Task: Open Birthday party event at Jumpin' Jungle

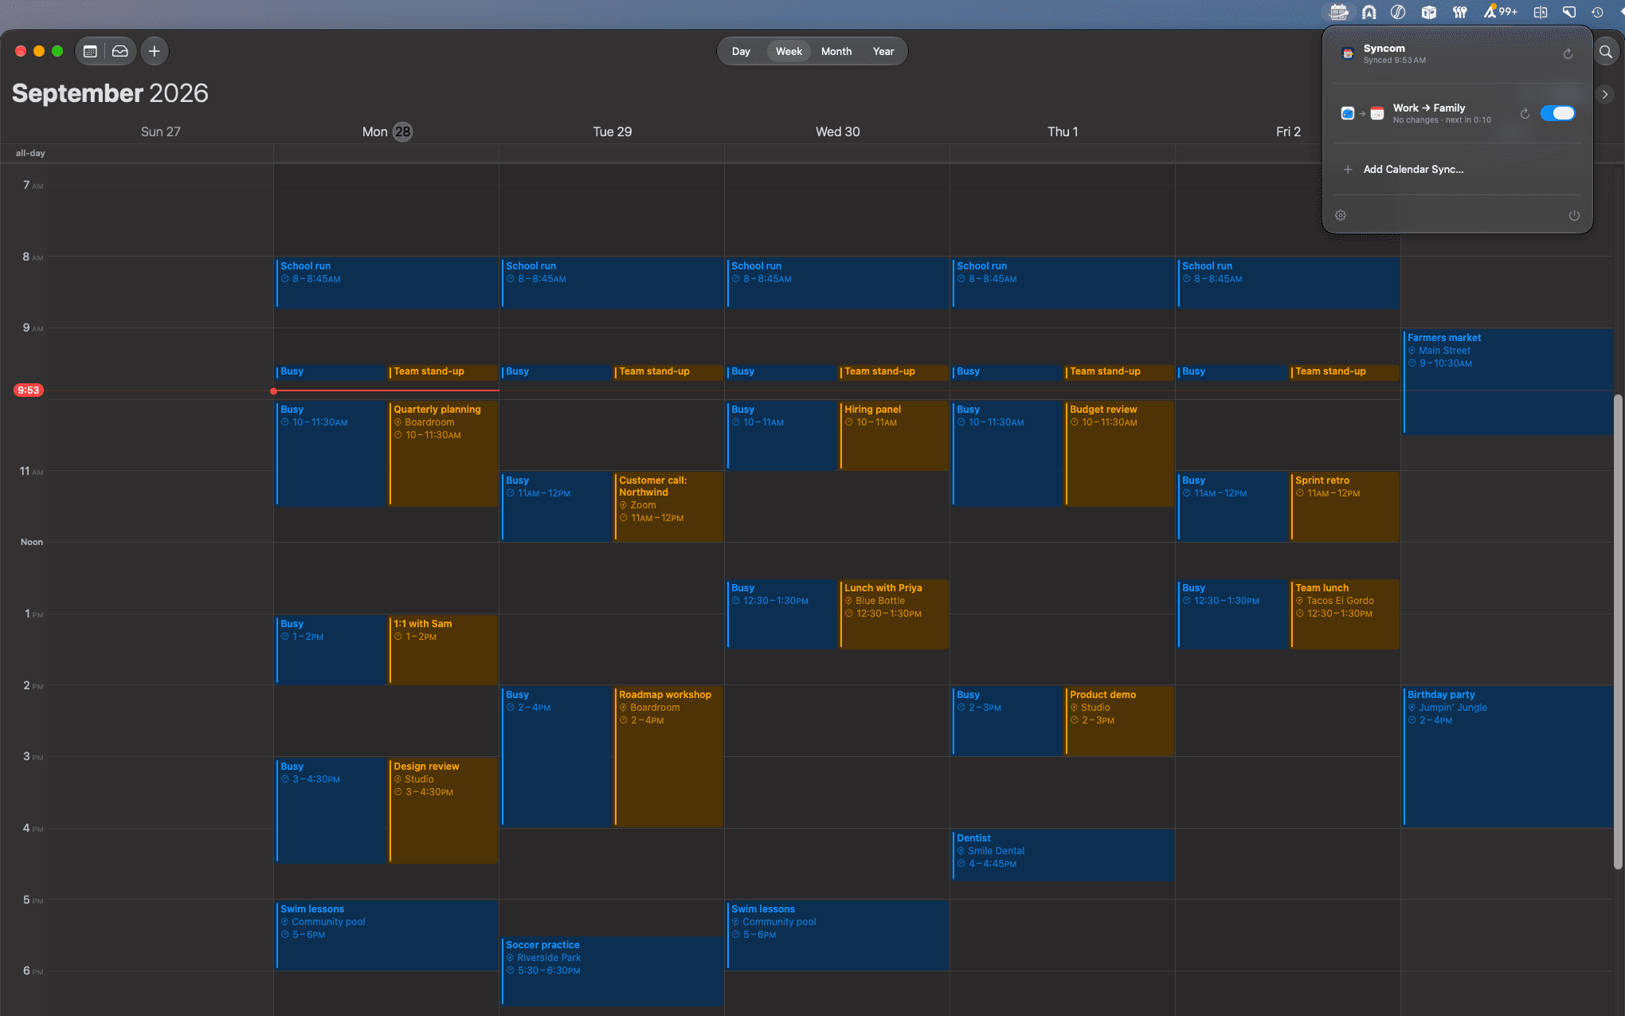Action: (1509, 755)
